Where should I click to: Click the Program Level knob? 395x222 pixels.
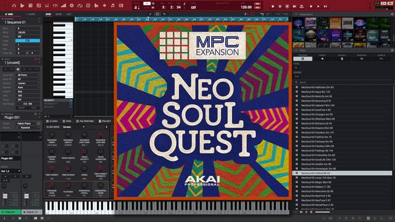[x=52, y=186]
